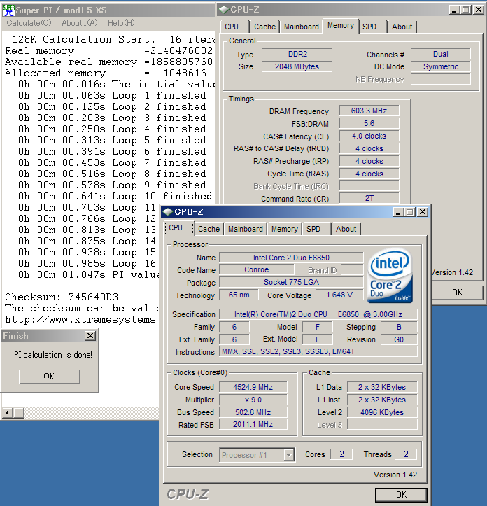
Task: Open SPD tab in front CPU-Z window
Action: tap(313, 229)
